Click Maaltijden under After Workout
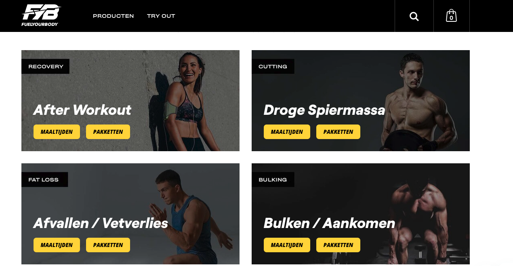The height and width of the screenshot is (266, 513). (x=57, y=132)
